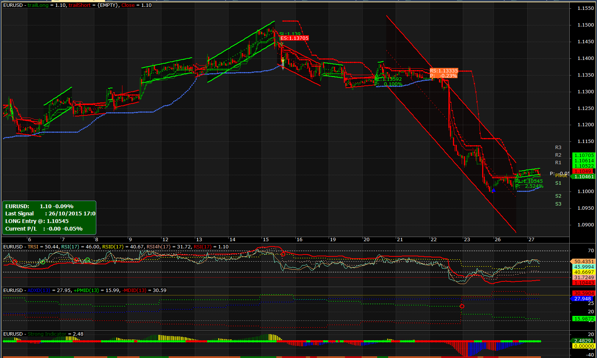Click the green 1.10614 price tag
Screen dimensions: 597x358
pos(584,161)
